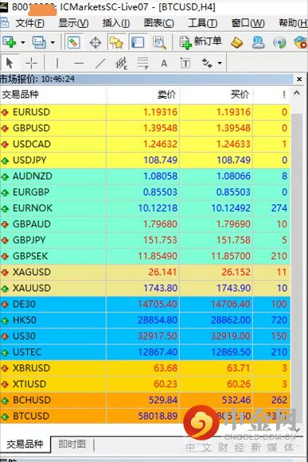Click the 交易品种 column header
The width and height of the screenshot is (308, 462).
(53, 95)
